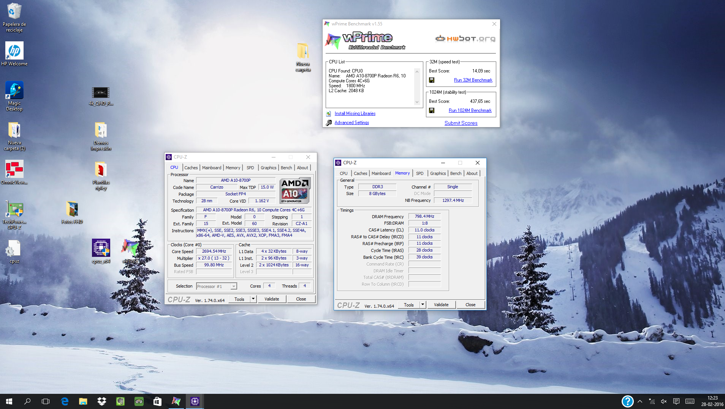Launch Microsoft Edge from taskbar
Screen dimensions: 725x409
click(x=65, y=401)
